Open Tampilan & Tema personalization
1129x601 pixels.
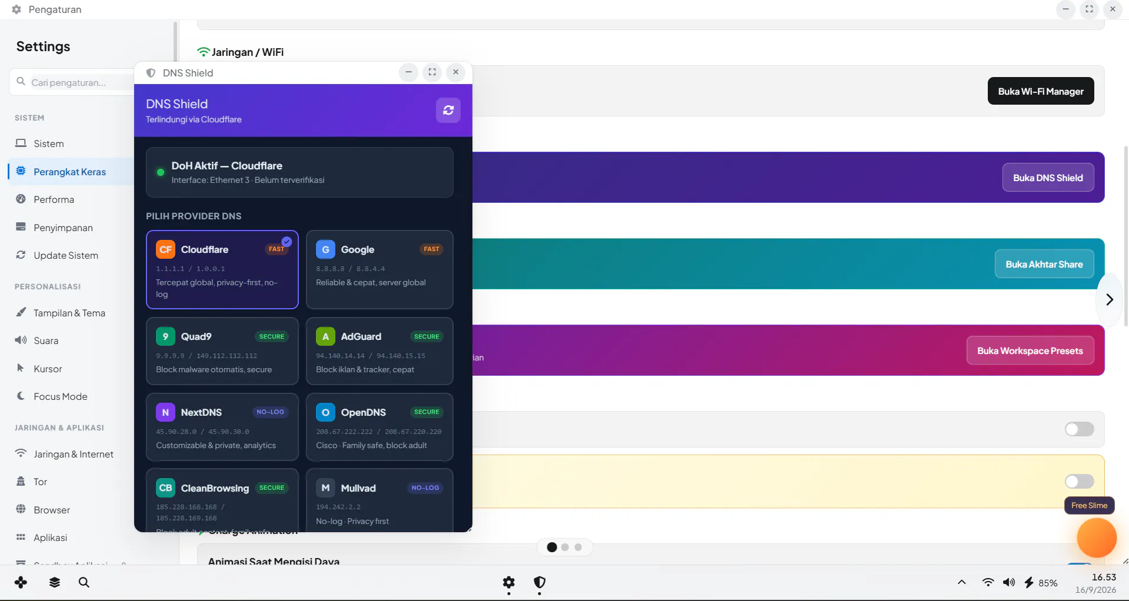71,313
